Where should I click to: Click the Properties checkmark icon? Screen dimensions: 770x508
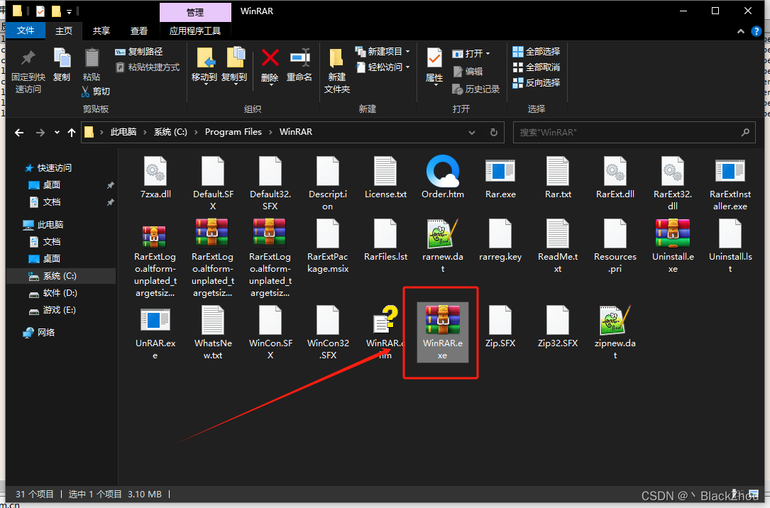(434, 58)
